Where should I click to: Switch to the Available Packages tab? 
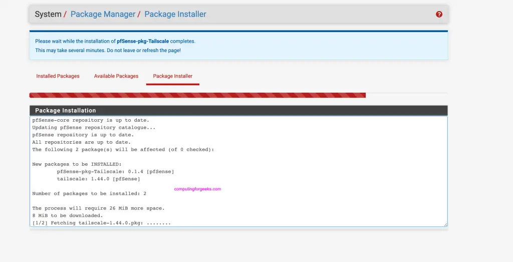(116, 76)
